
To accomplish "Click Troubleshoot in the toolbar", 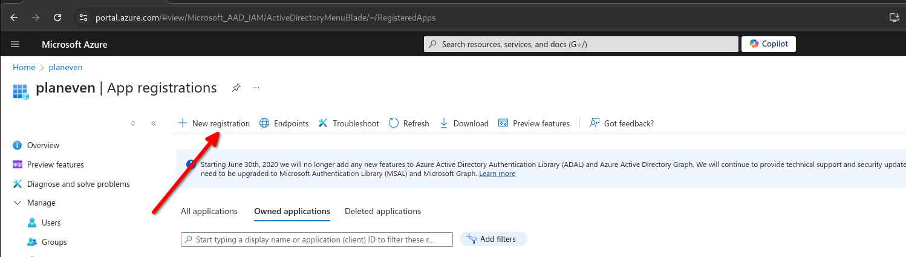I will click(x=348, y=123).
